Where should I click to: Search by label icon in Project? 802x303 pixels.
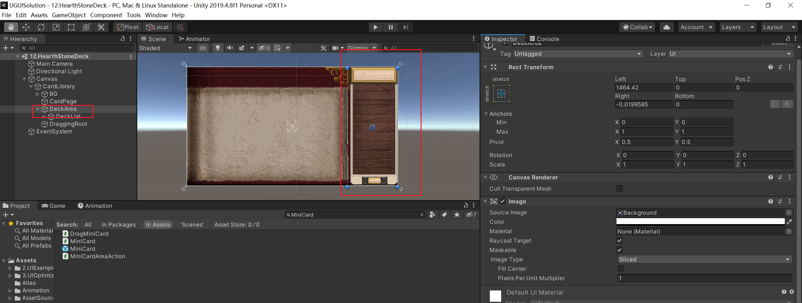tap(444, 215)
